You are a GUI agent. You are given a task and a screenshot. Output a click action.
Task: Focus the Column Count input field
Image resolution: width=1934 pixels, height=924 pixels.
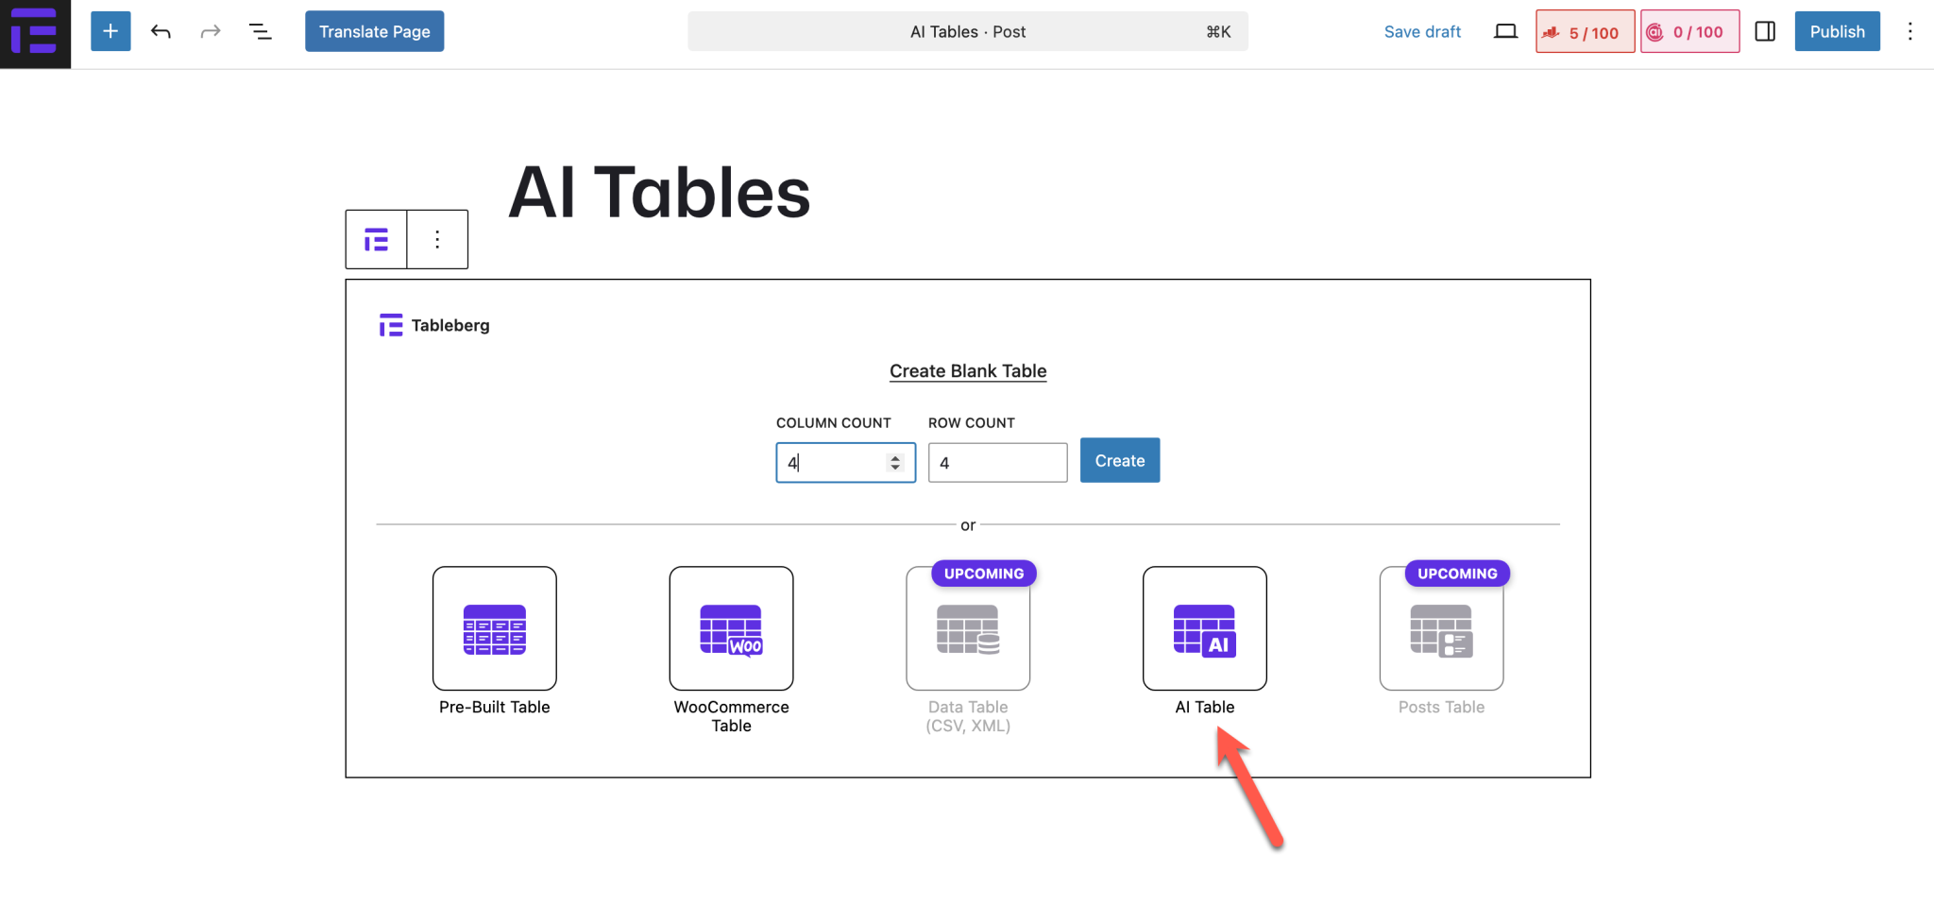coord(846,463)
